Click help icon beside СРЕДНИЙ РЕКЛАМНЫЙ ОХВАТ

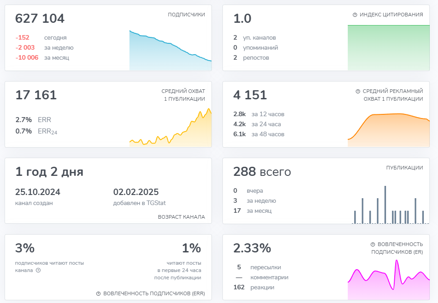(x=358, y=91)
